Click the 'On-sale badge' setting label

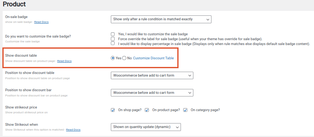click(17, 17)
